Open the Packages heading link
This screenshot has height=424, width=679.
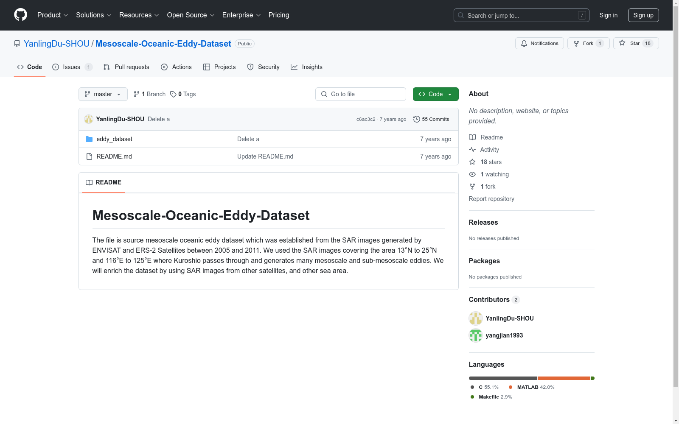click(484, 261)
